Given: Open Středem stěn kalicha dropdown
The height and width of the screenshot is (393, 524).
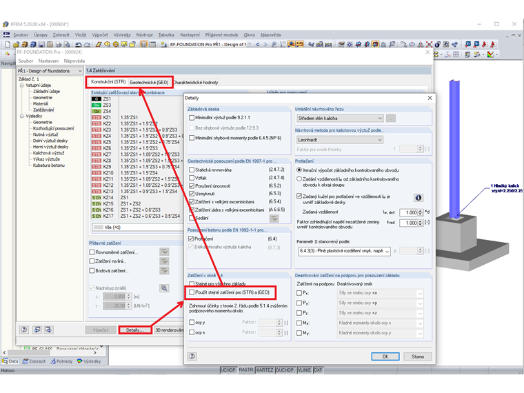Looking at the screenshot, I should (340, 119).
